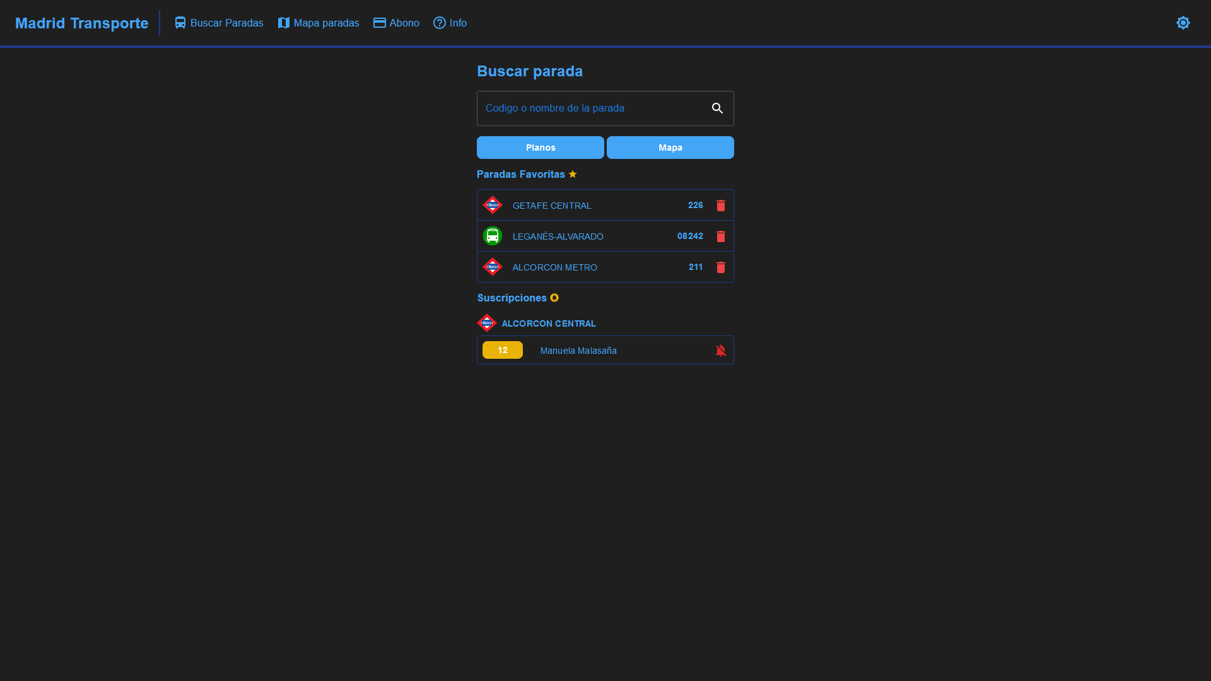Open the Buscar Paradas menu item
The height and width of the screenshot is (681, 1211).
point(219,23)
